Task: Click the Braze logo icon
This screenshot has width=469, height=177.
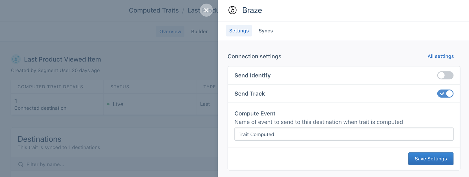Action: click(x=232, y=10)
